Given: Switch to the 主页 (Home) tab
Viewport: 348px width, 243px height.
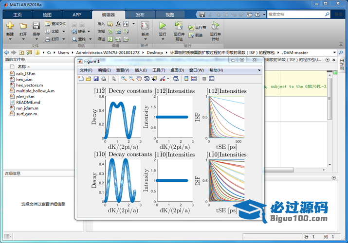Looking at the screenshot, I should (18, 15).
